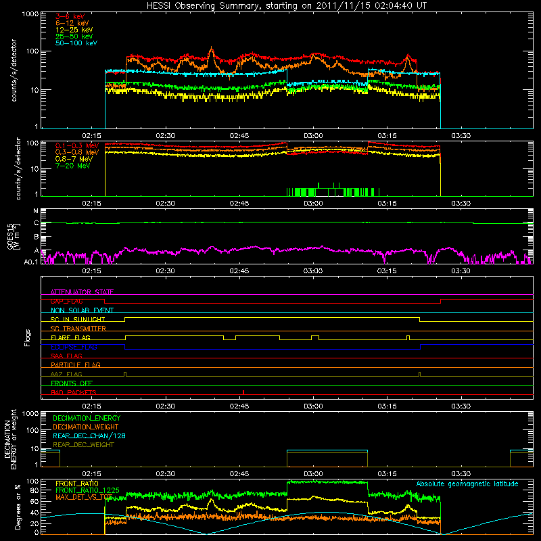Click the REAR_DEC_WEIGHT legend label
The width and height of the screenshot is (541, 541).
83,445
